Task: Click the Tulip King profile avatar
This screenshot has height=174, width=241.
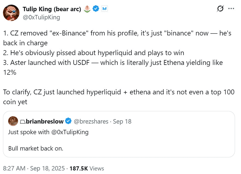Action: tap(11, 13)
